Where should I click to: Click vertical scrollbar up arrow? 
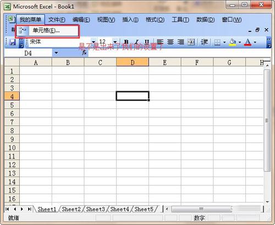pos(267,65)
